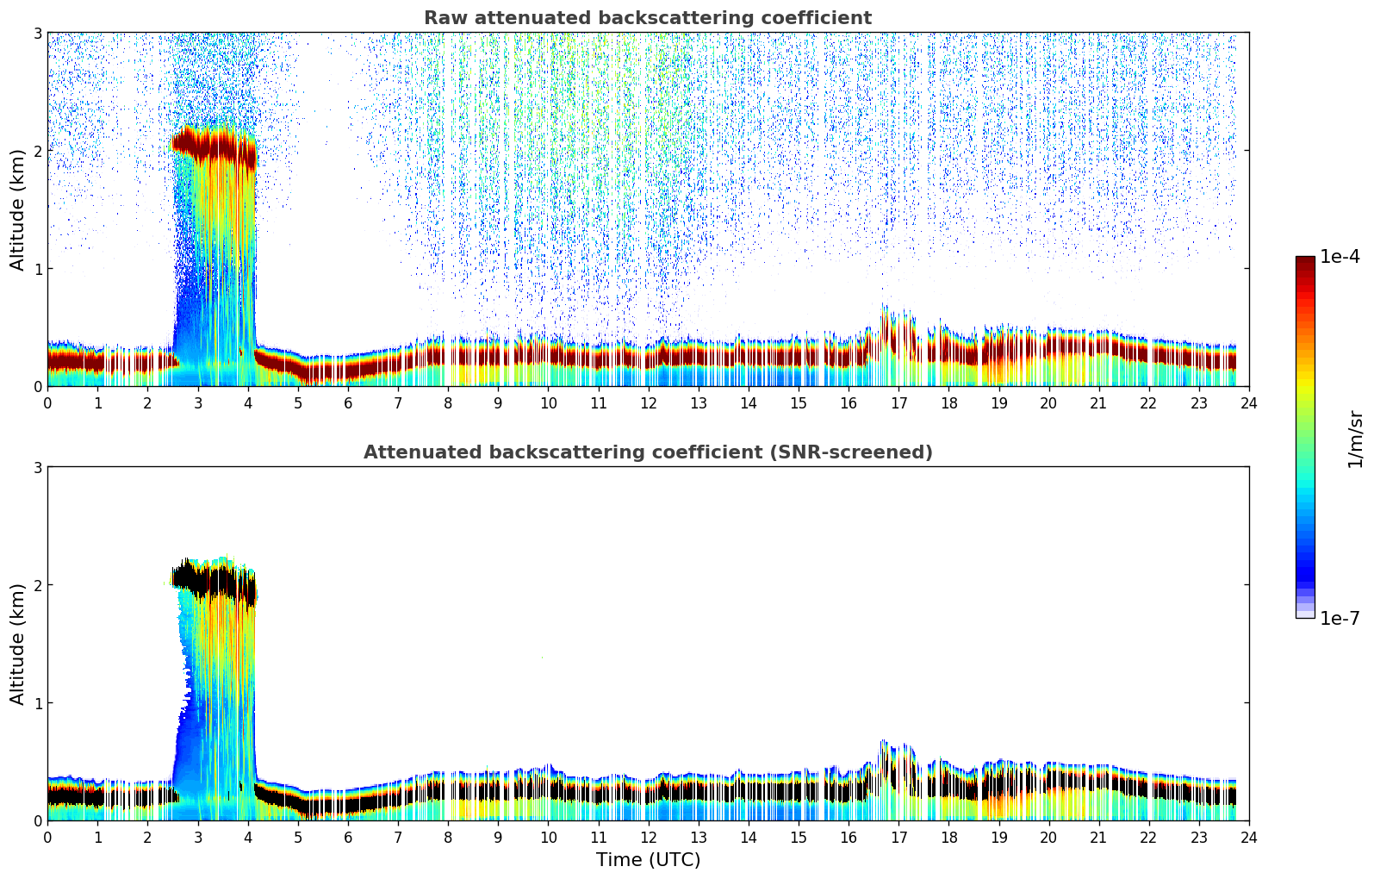Image resolution: width=1374 pixels, height=879 pixels.
Task: Click the "Time (UTC)" axis label
Action: pos(648,860)
